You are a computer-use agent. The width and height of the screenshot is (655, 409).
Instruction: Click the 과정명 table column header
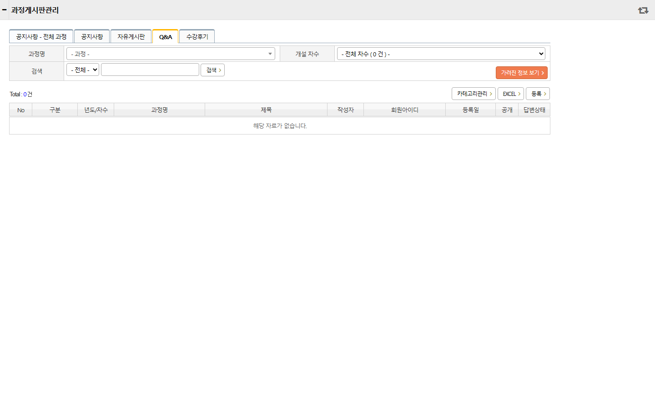click(x=160, y=110)
